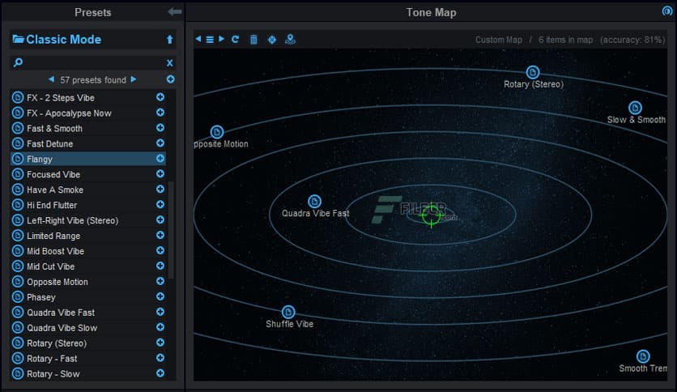Open the Classic Mode folder
The width and height of the screenshot is (677, 392).
(x=57, y=40)
